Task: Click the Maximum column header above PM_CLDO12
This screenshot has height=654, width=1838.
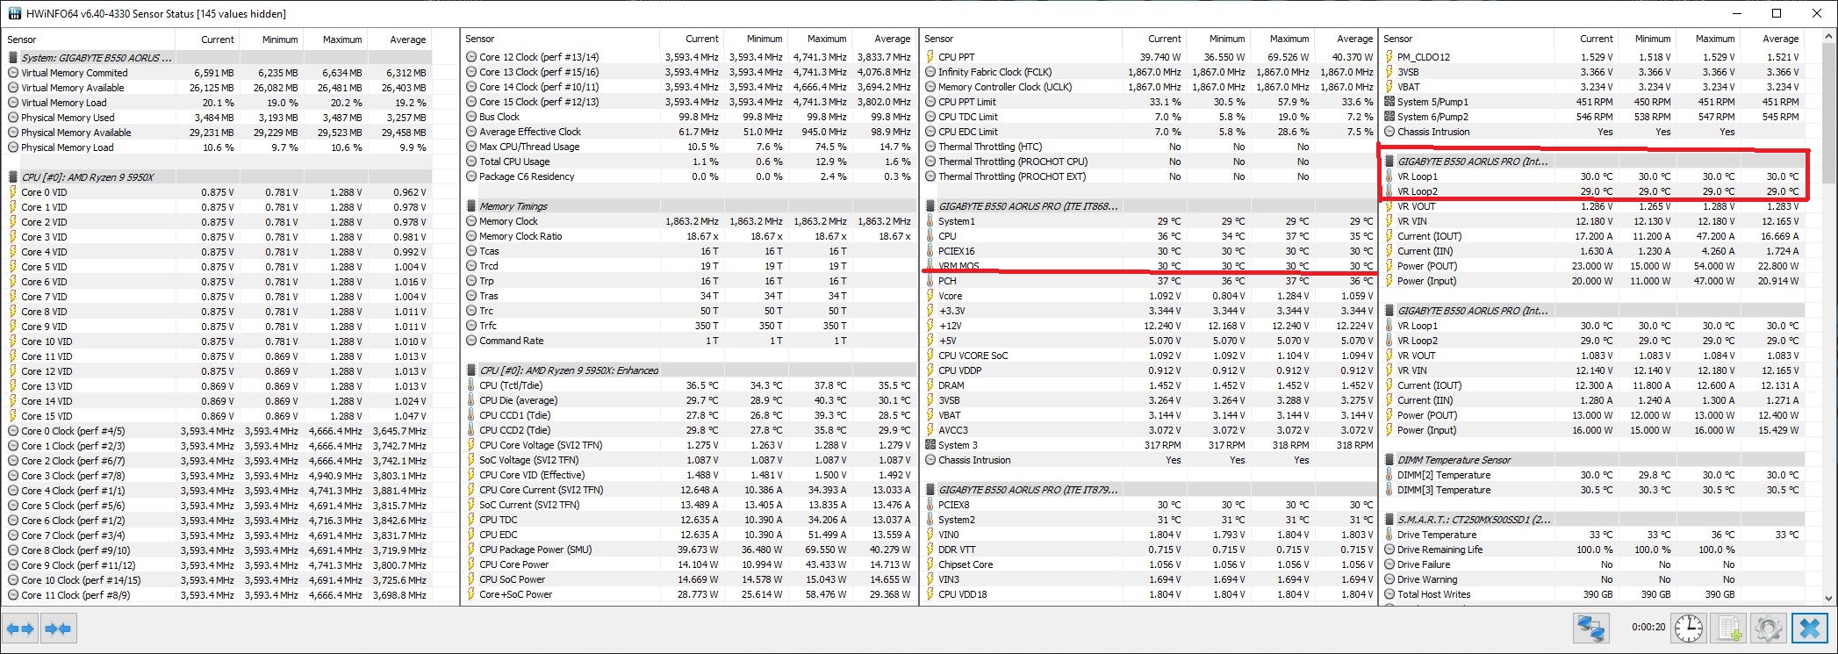Action: click(1707, 40)
